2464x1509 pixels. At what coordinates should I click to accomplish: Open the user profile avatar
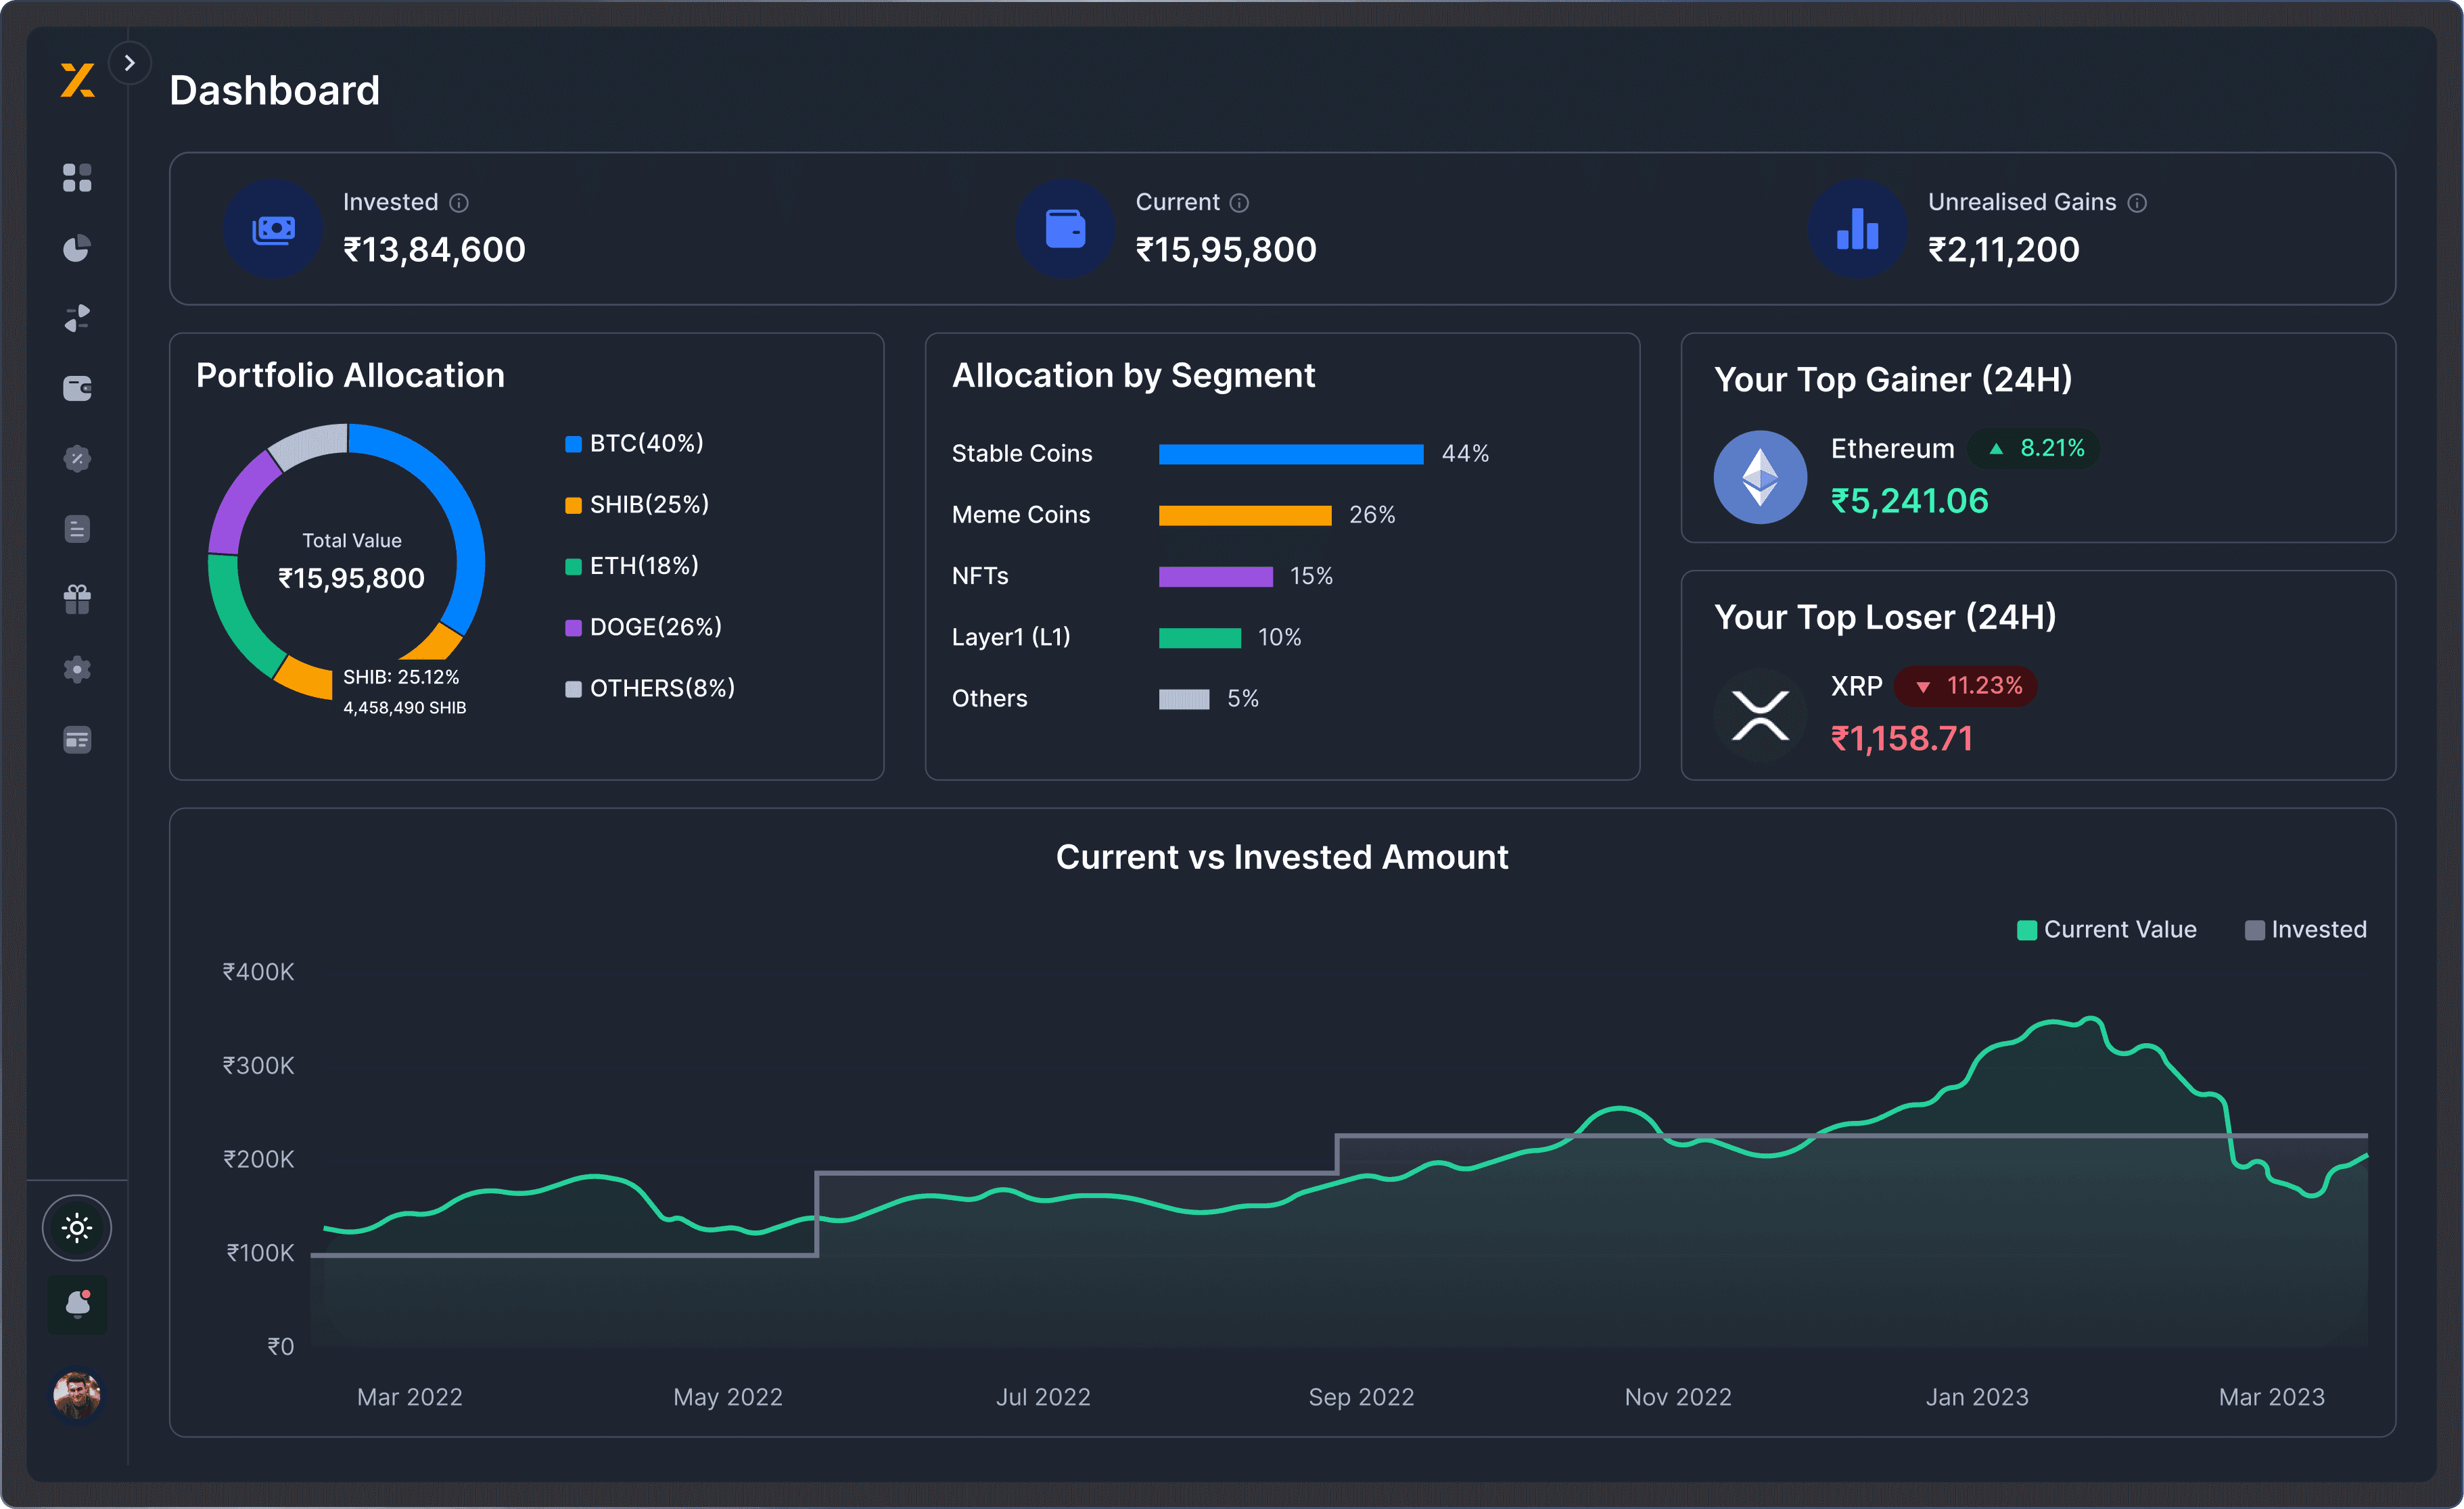[77, 1394]
